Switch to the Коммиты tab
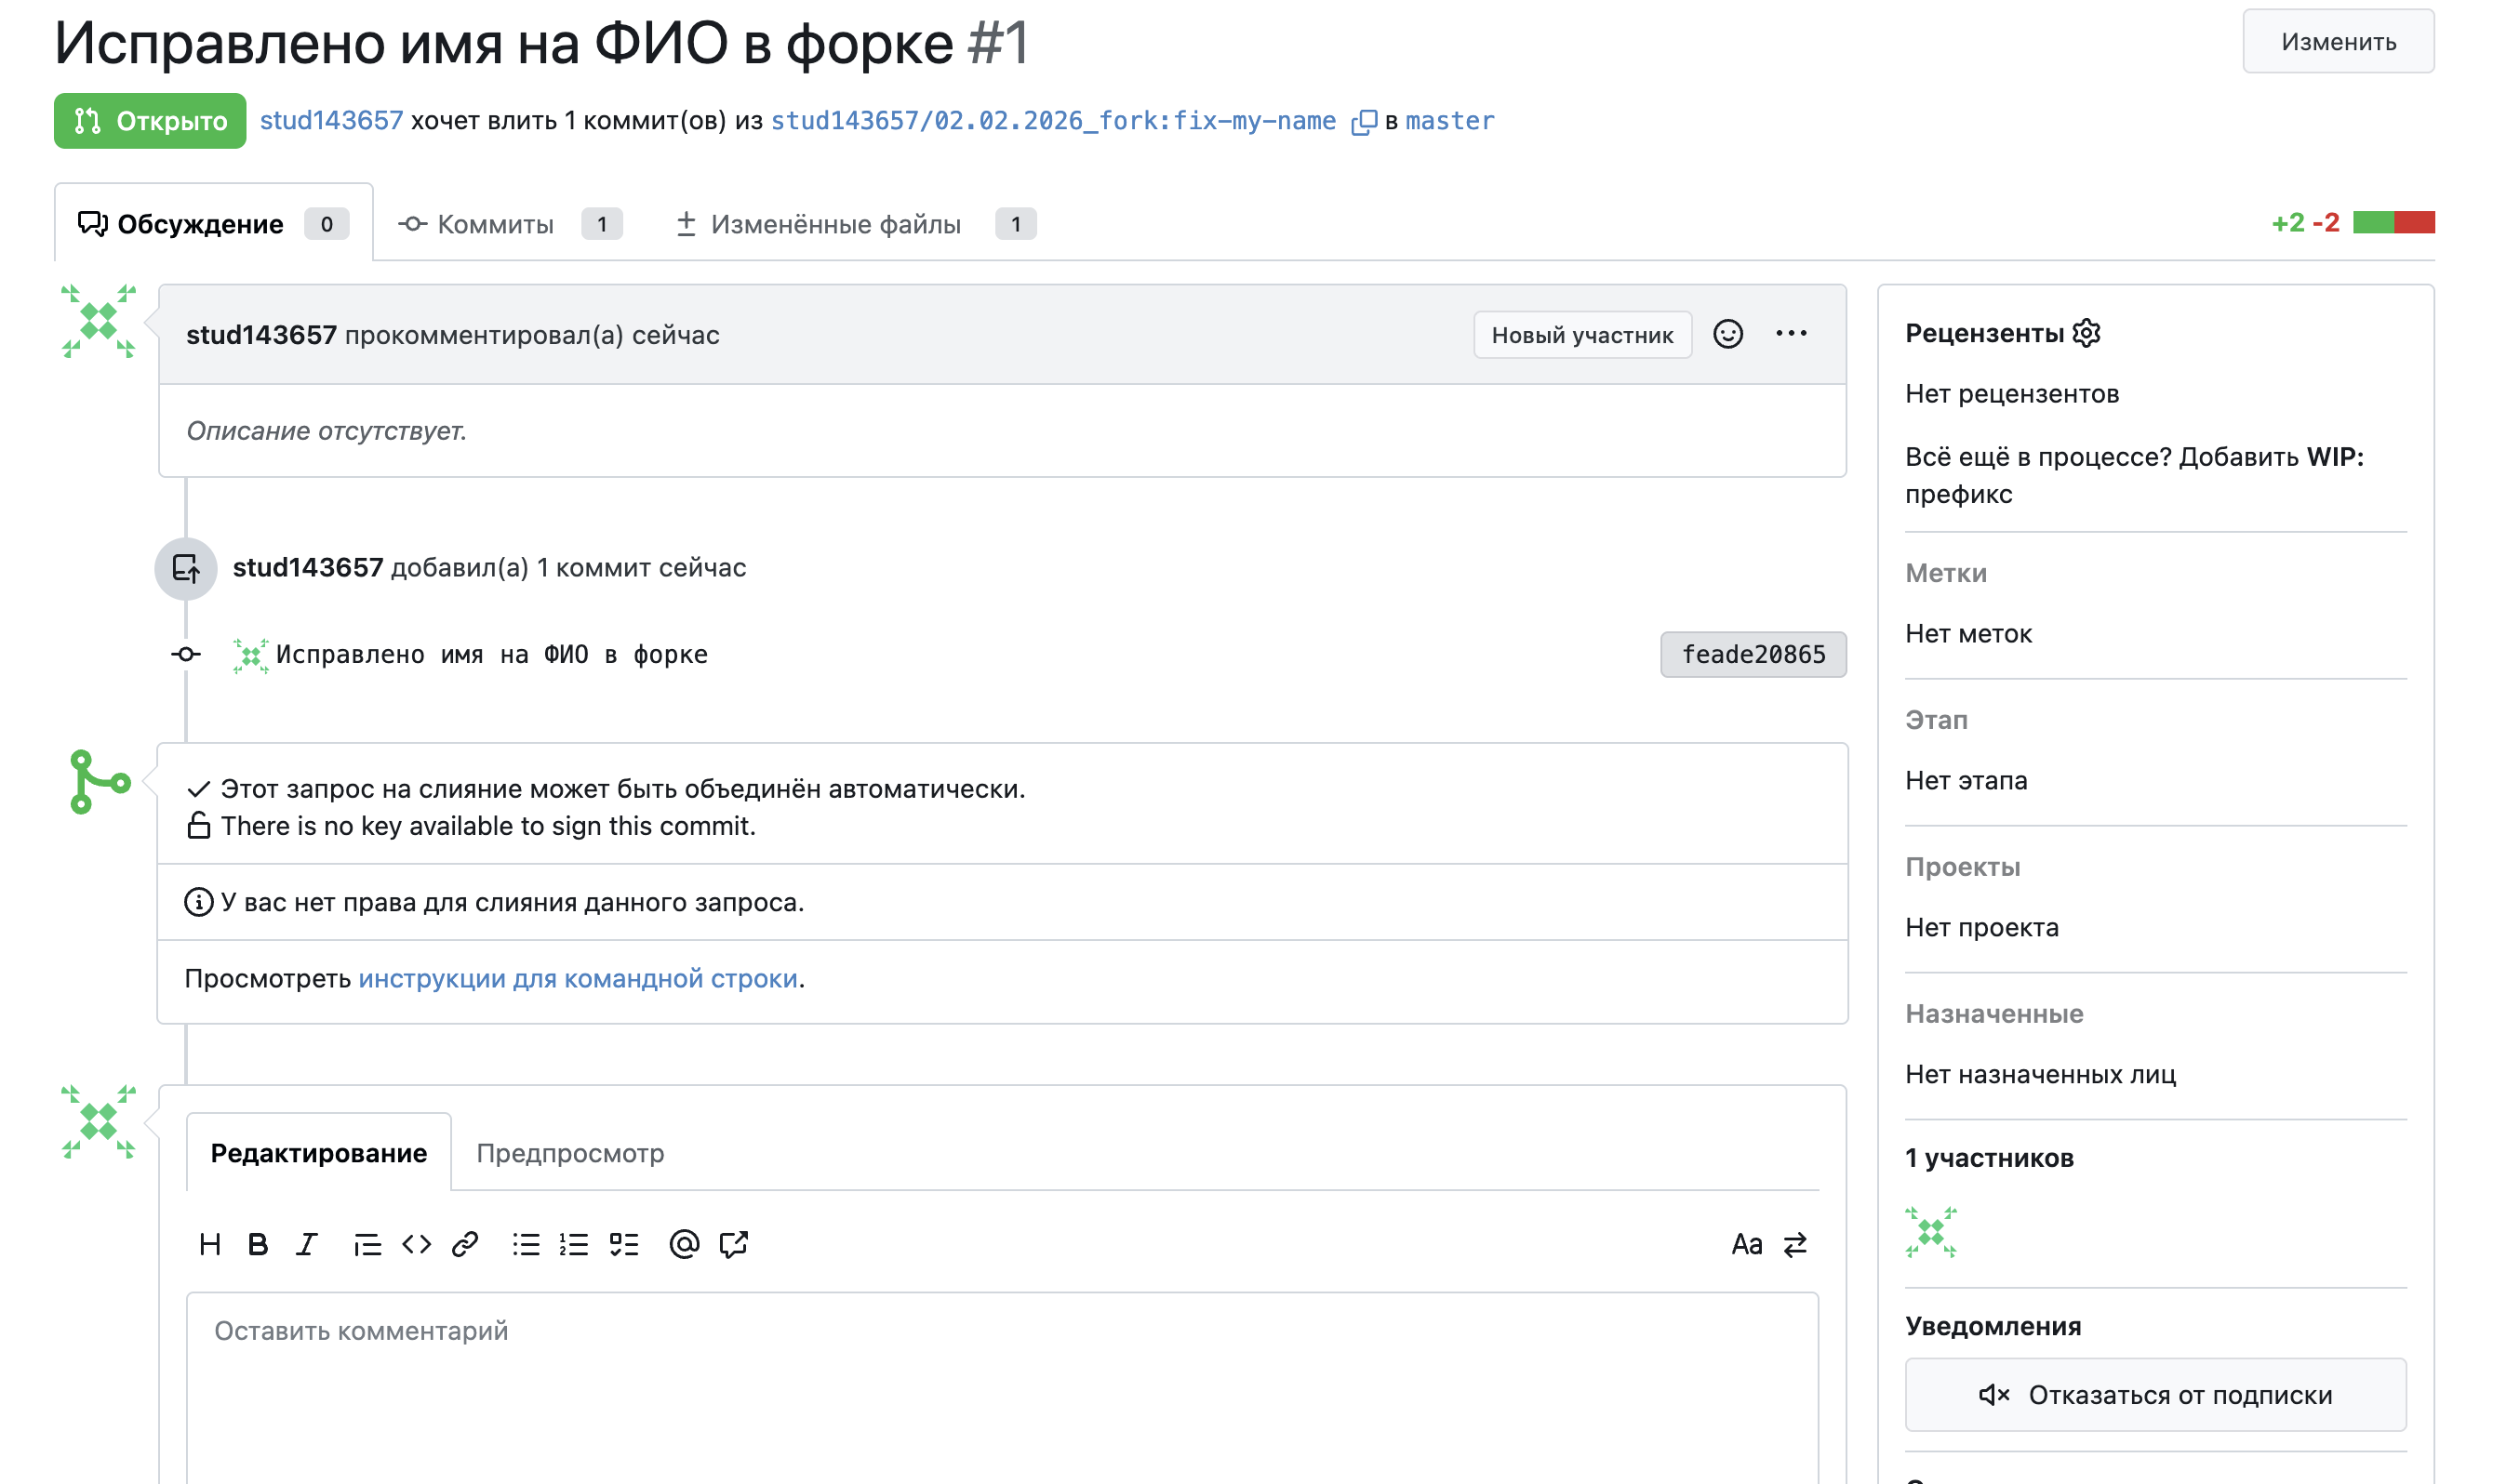The width and height of the screenshot is (2493, 1484). (x=495, y=224)
